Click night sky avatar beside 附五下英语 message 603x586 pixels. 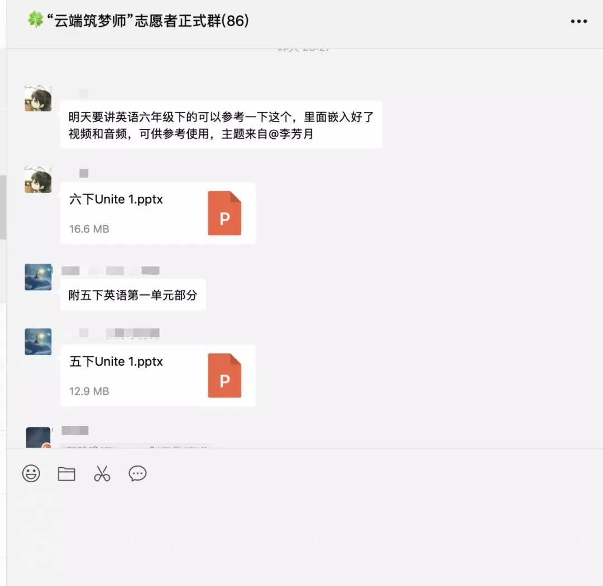[38, 277]
